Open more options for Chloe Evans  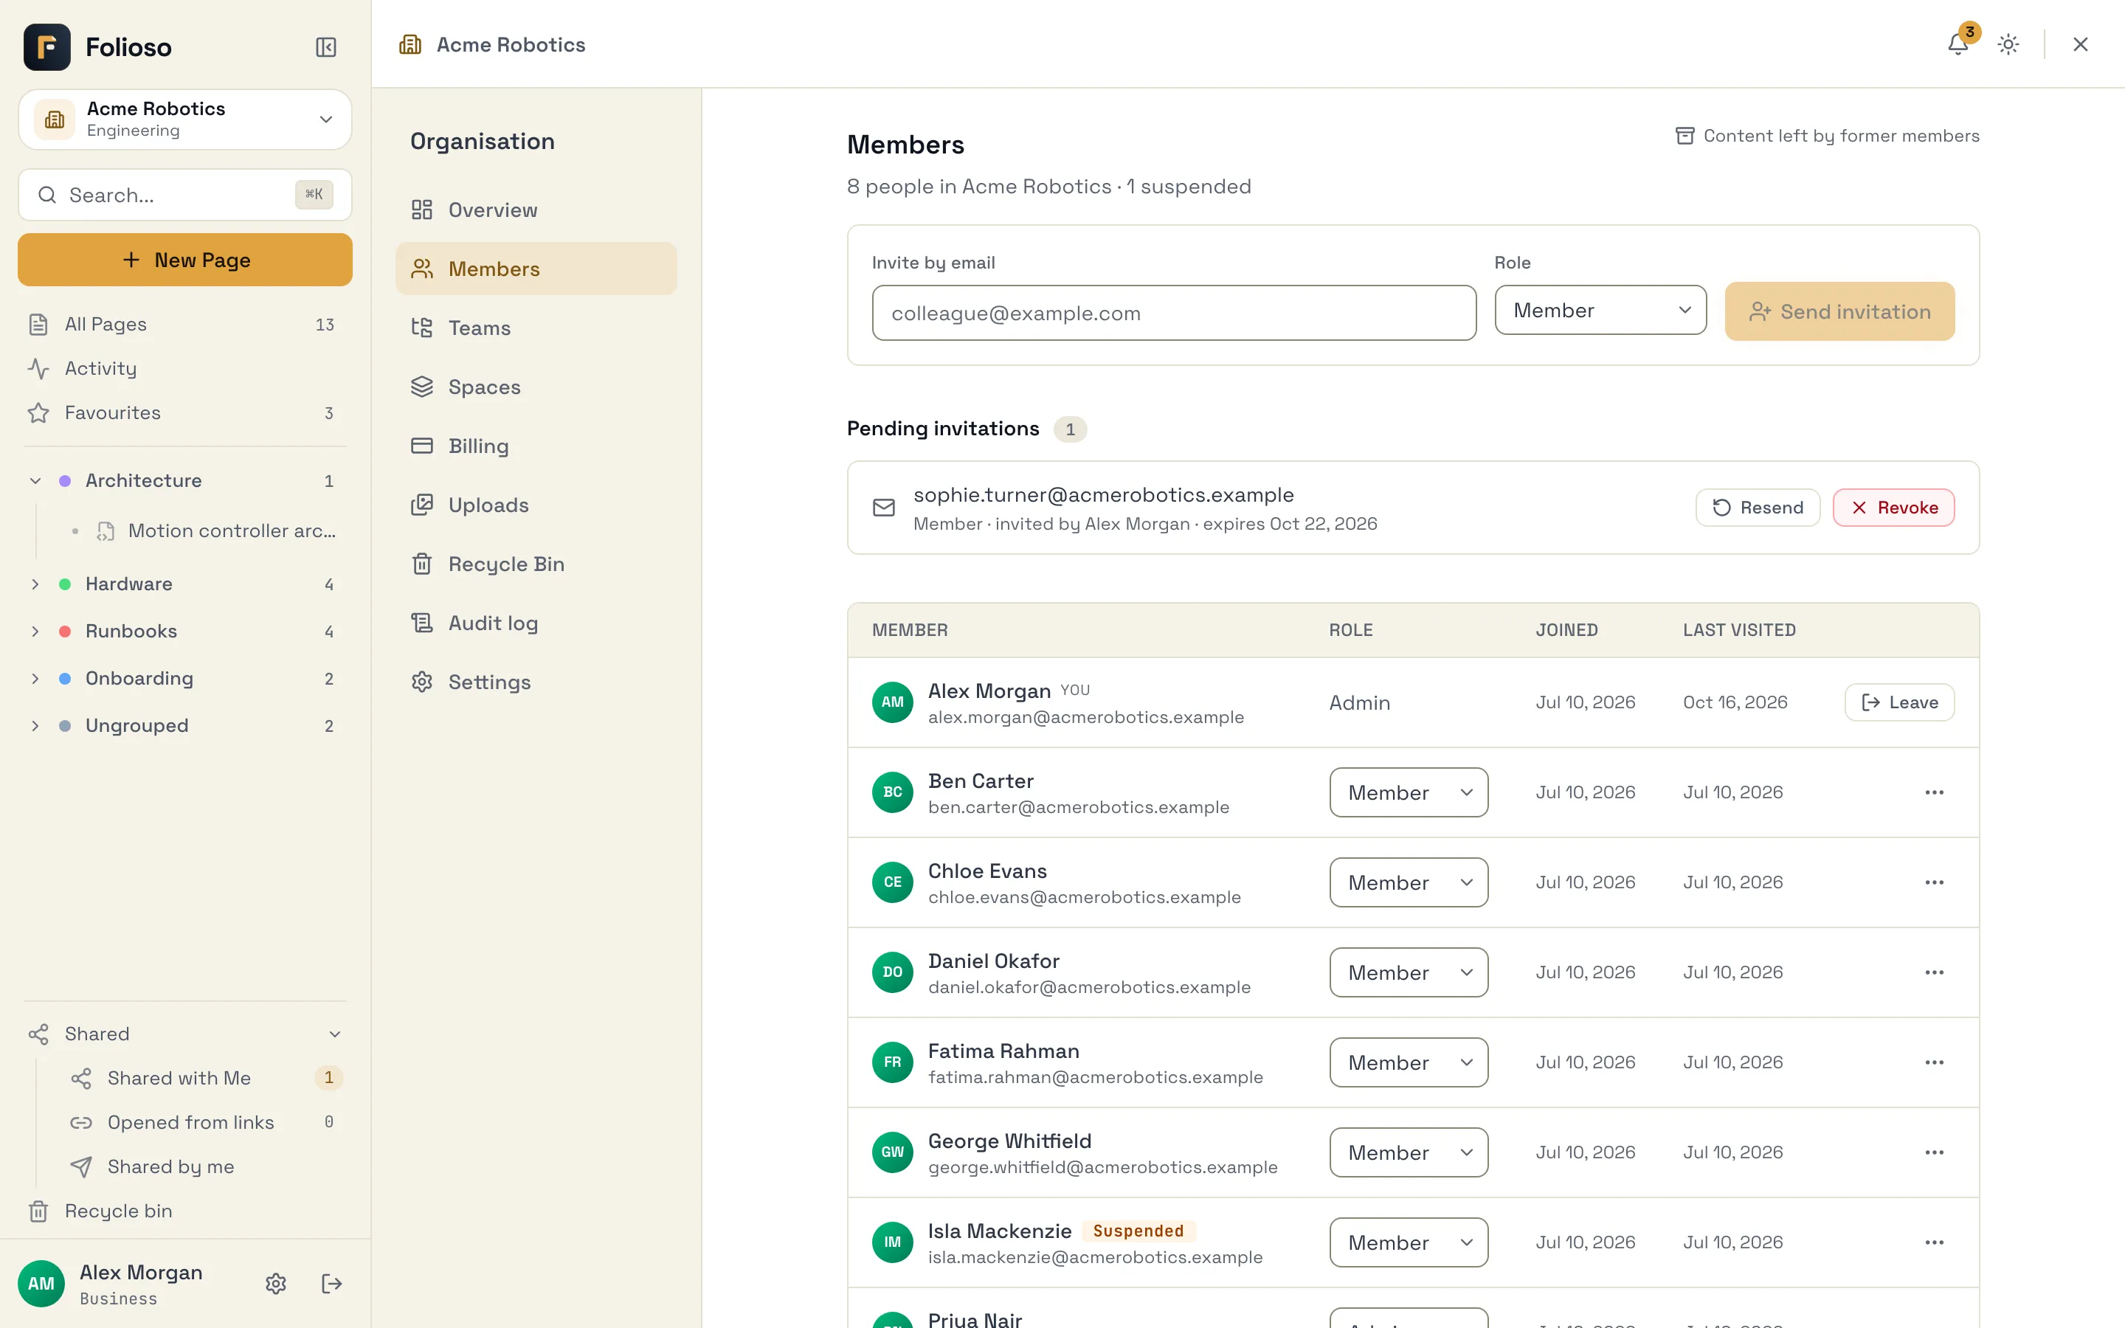pos(1934,882)
